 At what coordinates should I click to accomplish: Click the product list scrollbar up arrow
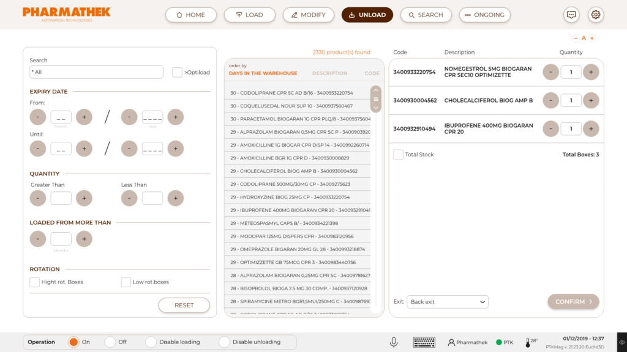pyautogui.click(x=376, y=90)
